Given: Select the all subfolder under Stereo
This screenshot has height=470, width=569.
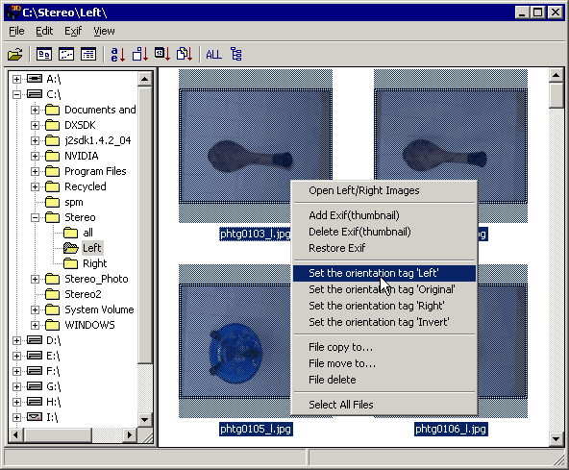Looking at the screenshot, I should tap(87, 233).
